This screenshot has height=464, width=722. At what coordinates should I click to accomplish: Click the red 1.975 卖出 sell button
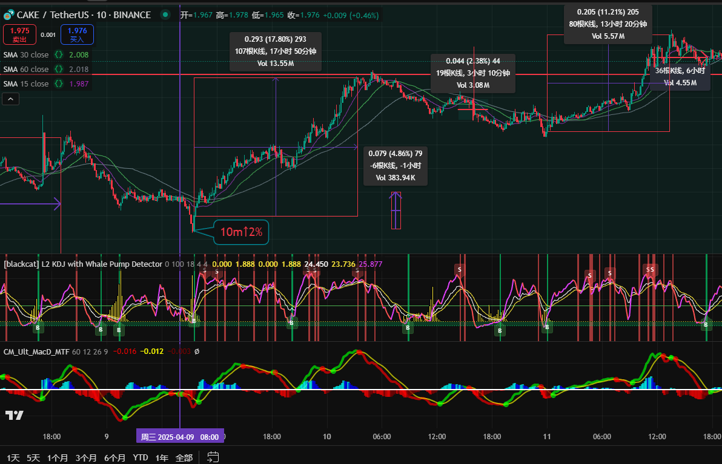[20, 34]
